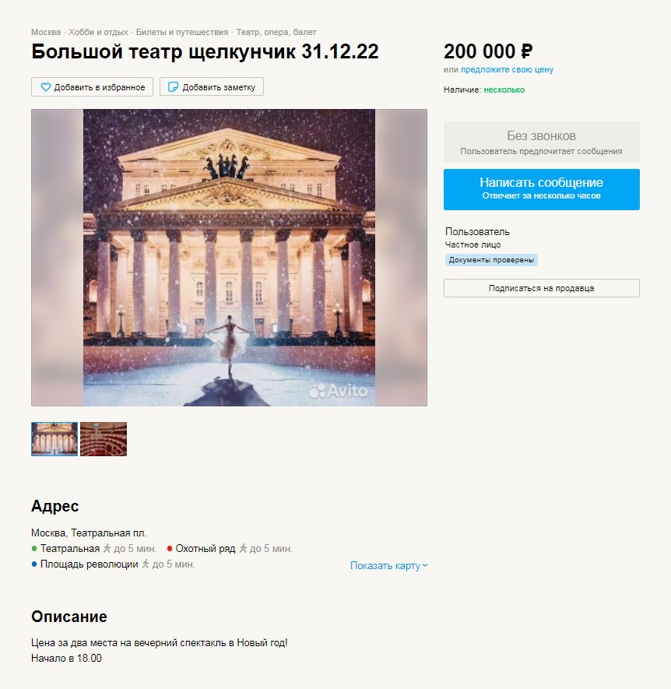This screenshot has height=689, width=671.
Task: Open the main Bolshoi theatre photo
Action: [x=229, y=258]
